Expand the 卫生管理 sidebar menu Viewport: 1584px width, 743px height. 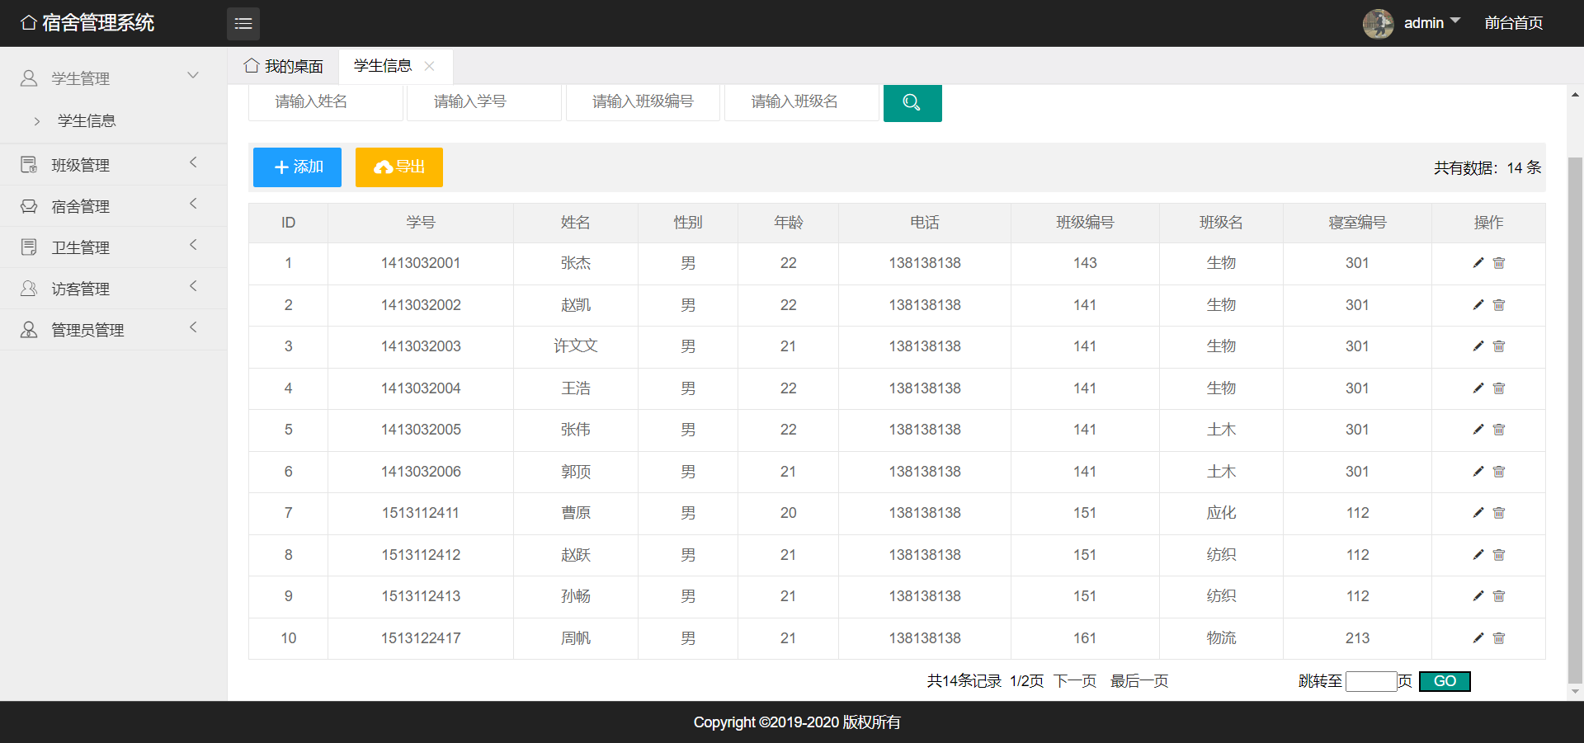pyautogui.click(x=113, y=247)
